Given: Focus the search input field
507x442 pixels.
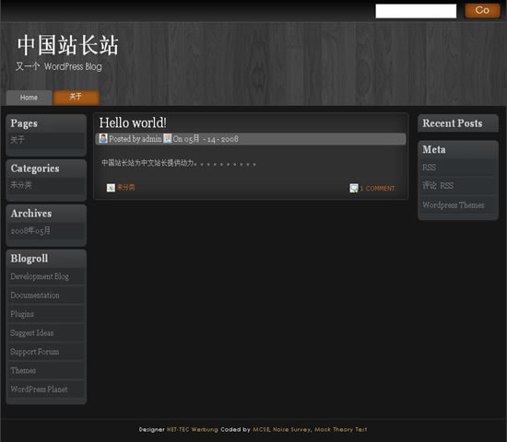Looking at the screenshot, I should pyautogui.click(x=416, y=11).
